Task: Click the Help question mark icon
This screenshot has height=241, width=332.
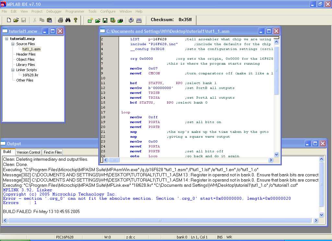Action: click(x=75, y=20)
